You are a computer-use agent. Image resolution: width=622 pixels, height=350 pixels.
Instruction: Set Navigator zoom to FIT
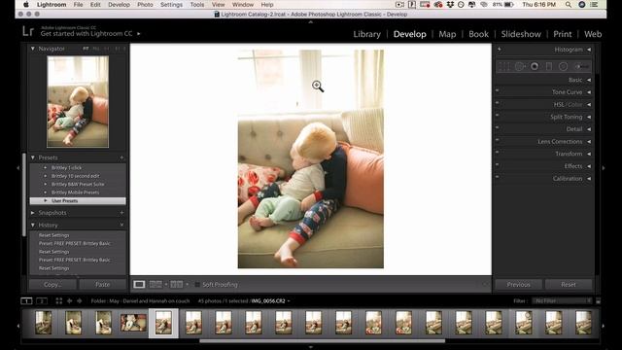pos(86,49)
